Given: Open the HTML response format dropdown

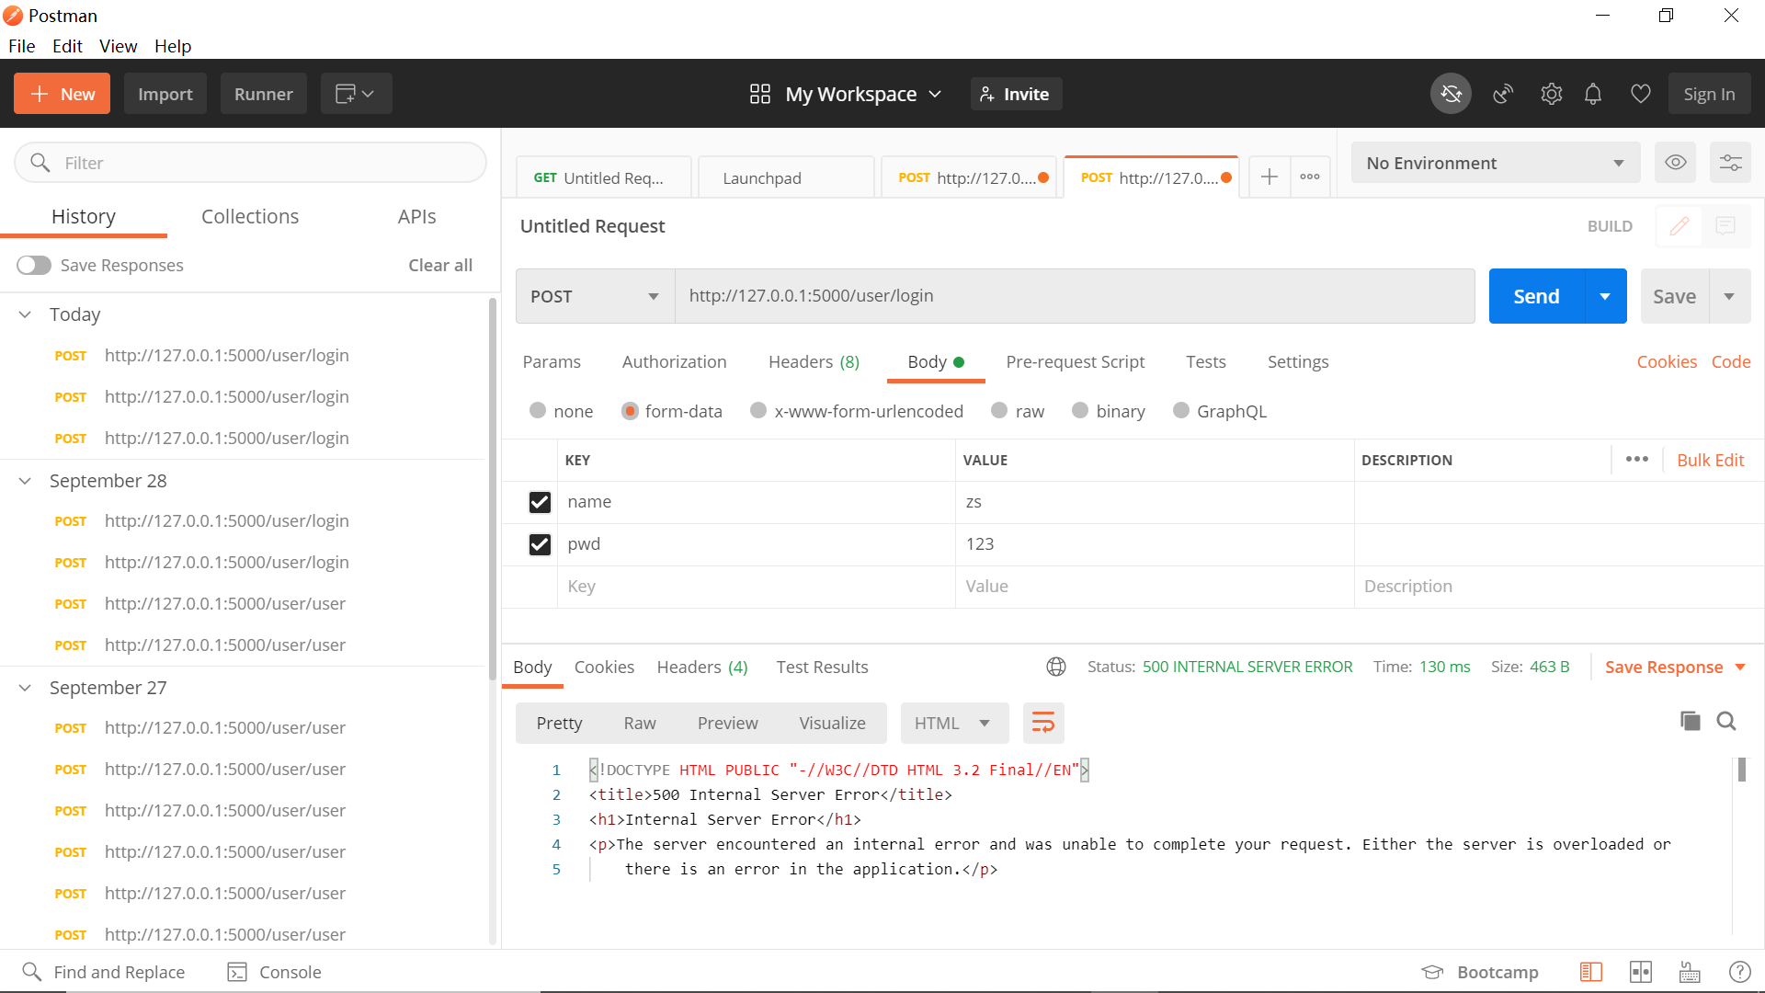Looking at the screenshot, I should tap(954, 724).
